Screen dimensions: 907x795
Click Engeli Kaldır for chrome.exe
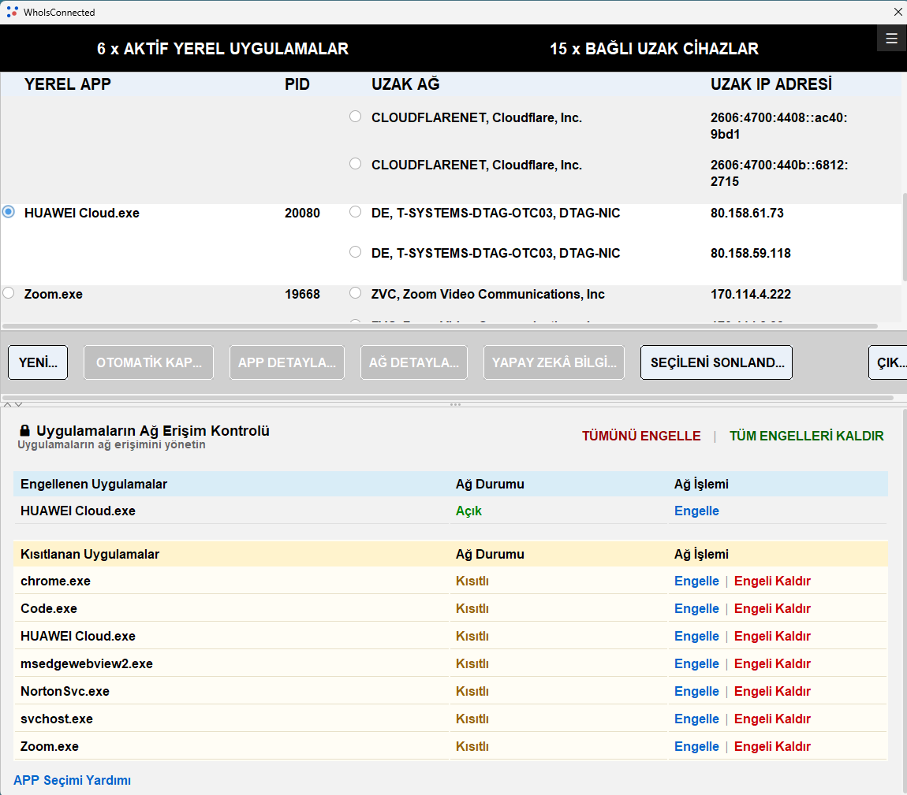click(x=772, y=581)
